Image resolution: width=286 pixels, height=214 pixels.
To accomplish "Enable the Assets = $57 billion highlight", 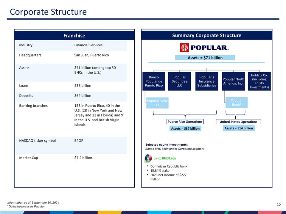I will coord(185,128).
